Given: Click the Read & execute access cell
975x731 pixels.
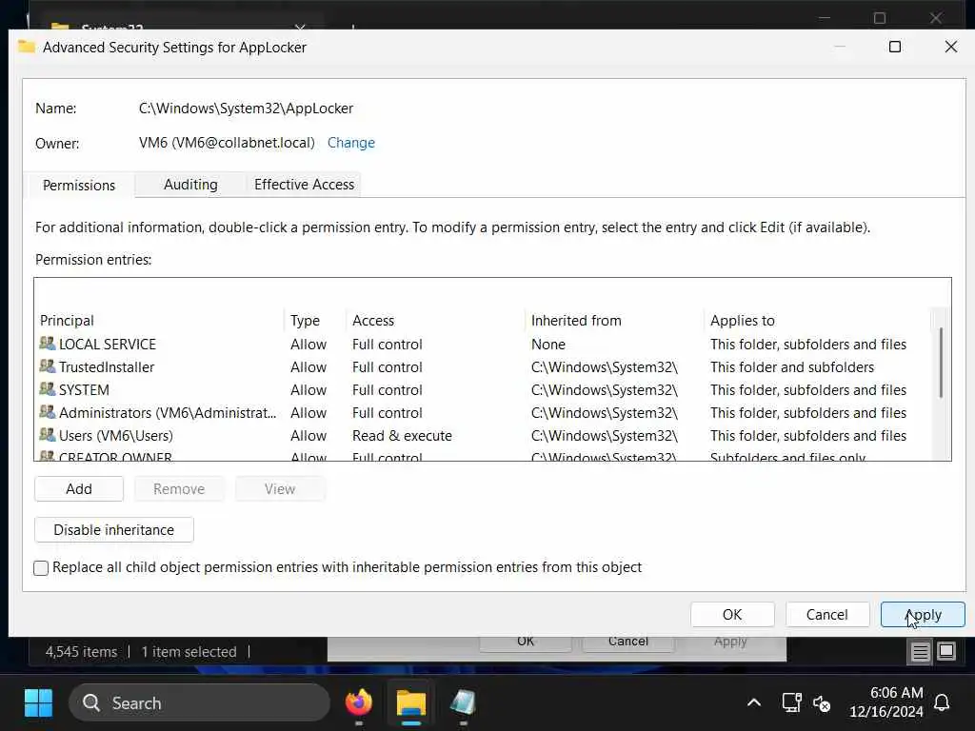Looking at the screenshot, I should point(402,436).
